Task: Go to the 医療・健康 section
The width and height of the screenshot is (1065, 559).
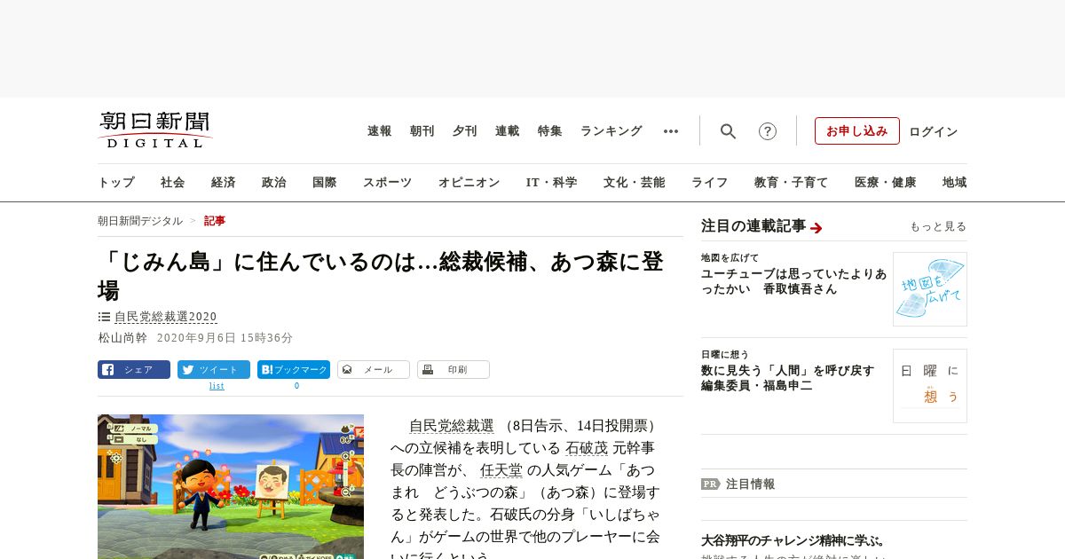Action: click(x=886, y=183)
